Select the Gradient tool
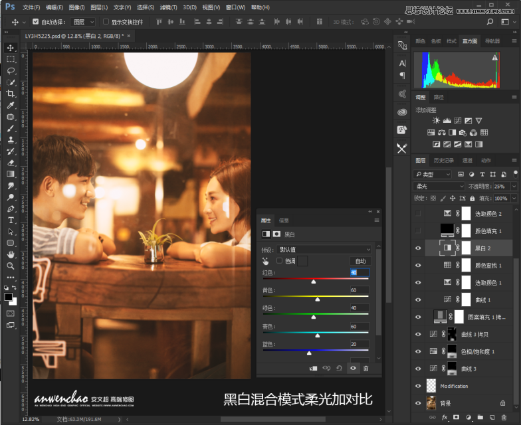 click(x=11, y=174)
